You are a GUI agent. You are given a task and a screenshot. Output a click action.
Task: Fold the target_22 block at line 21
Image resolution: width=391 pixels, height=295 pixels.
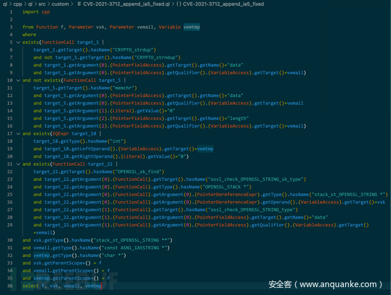tap(18, 164)
